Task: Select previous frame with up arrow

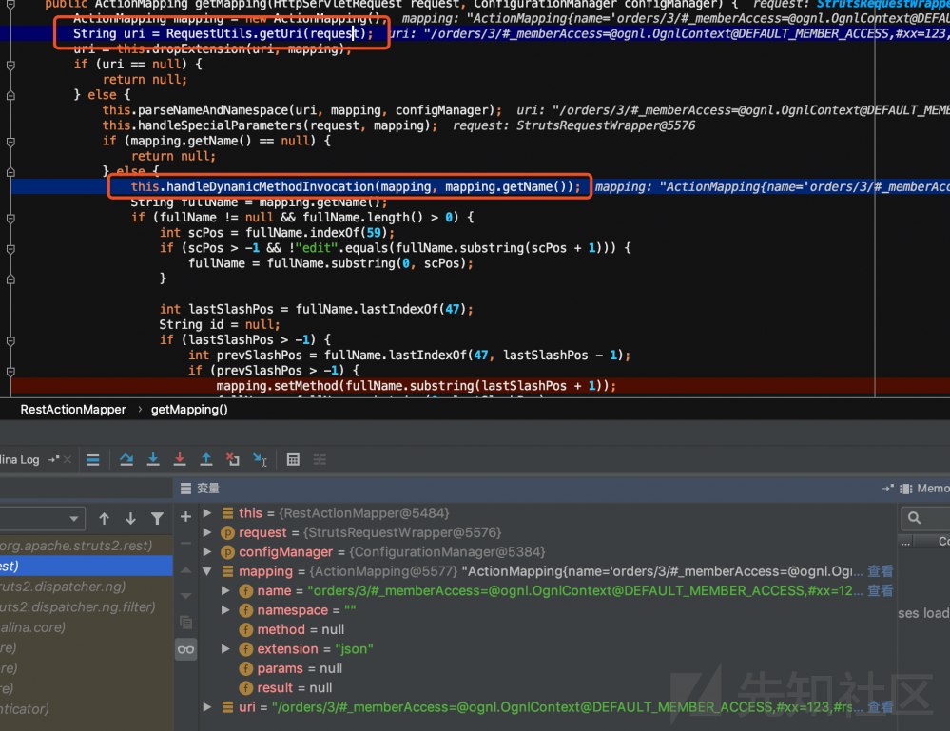Action: pos(105,518)
